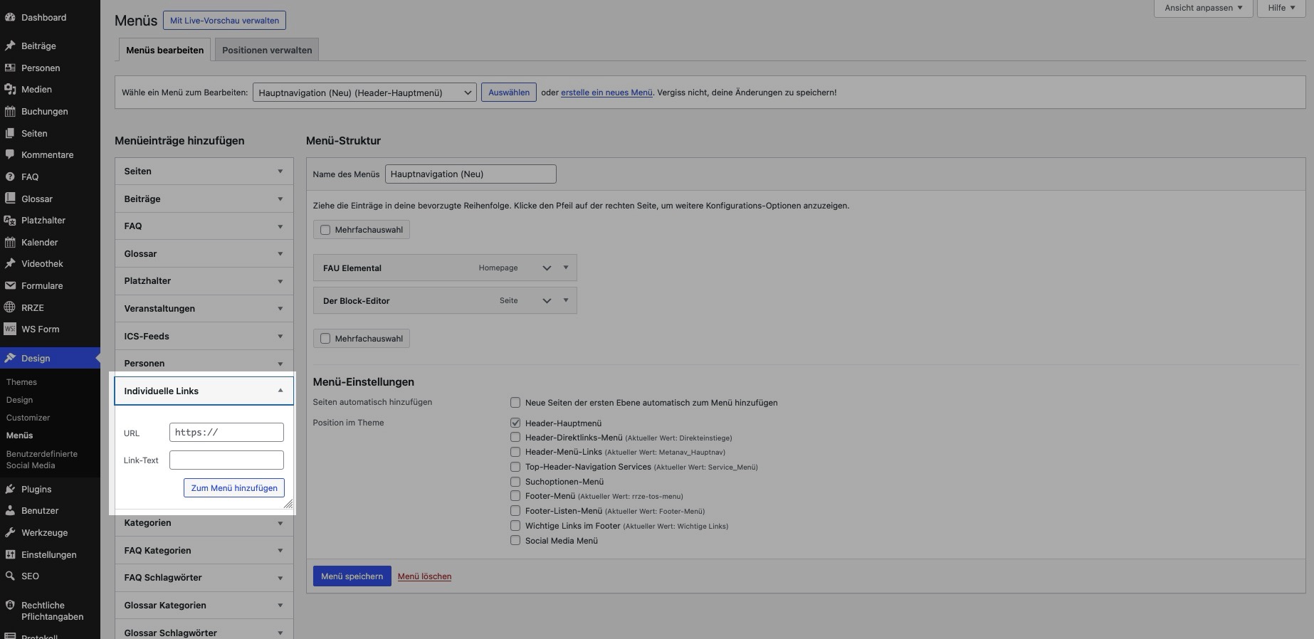Expand the Seiten menu entries panel
This screenshot has width=1314, height=639.
click(x=204, y=171)
